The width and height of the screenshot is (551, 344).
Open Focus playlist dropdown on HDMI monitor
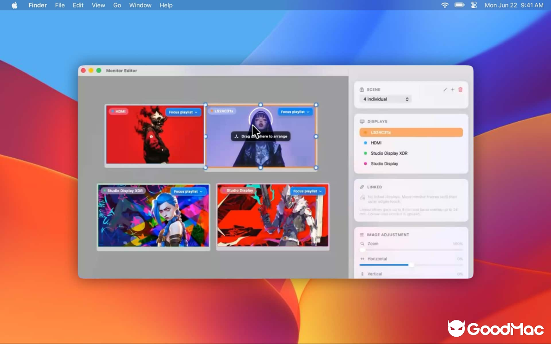point(183,112)
